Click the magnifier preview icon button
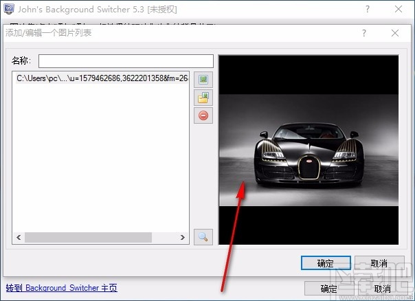Viewport: 415px width, 301px height. click(x=203, y=237)
